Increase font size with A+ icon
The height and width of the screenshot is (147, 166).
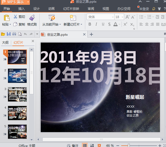click(x=128, y=17)
